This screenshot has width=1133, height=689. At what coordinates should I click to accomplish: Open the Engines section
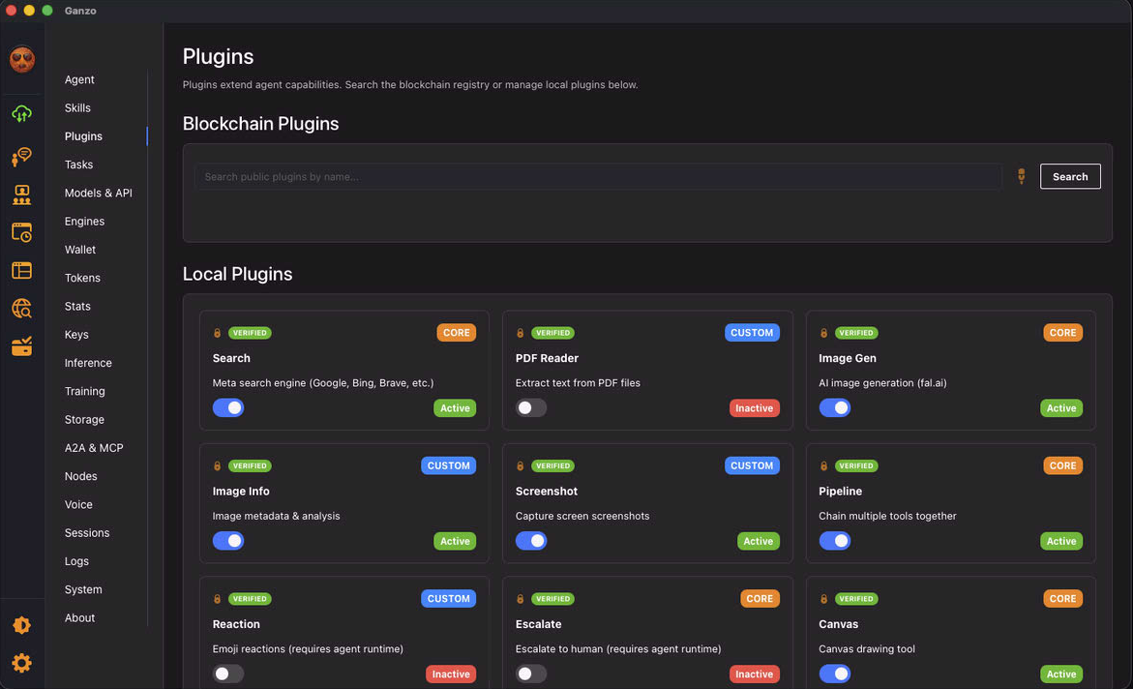tap(84, 222)
